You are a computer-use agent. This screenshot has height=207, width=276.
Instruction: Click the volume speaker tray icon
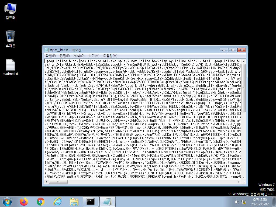[x=237, y=202]
